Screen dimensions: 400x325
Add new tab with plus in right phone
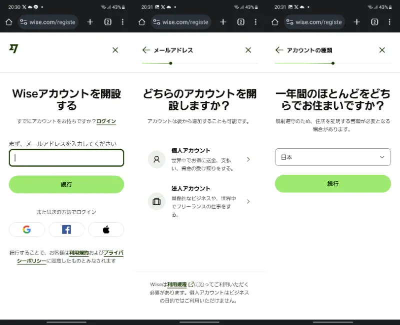pos(356,22)
